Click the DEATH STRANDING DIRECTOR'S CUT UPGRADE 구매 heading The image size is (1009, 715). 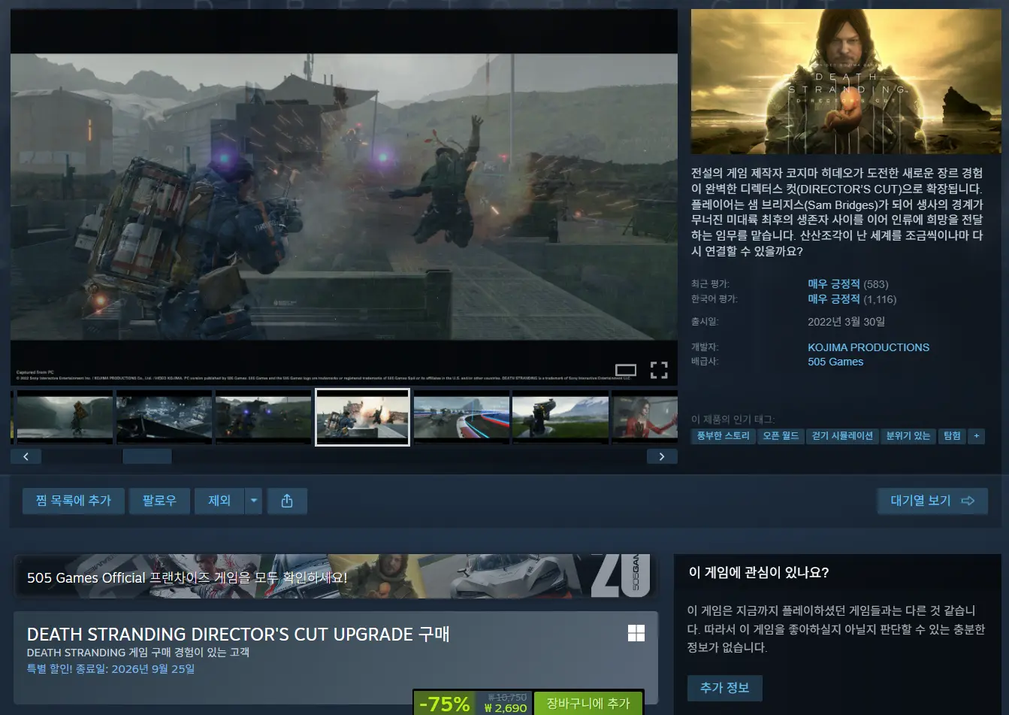point(238,634)
